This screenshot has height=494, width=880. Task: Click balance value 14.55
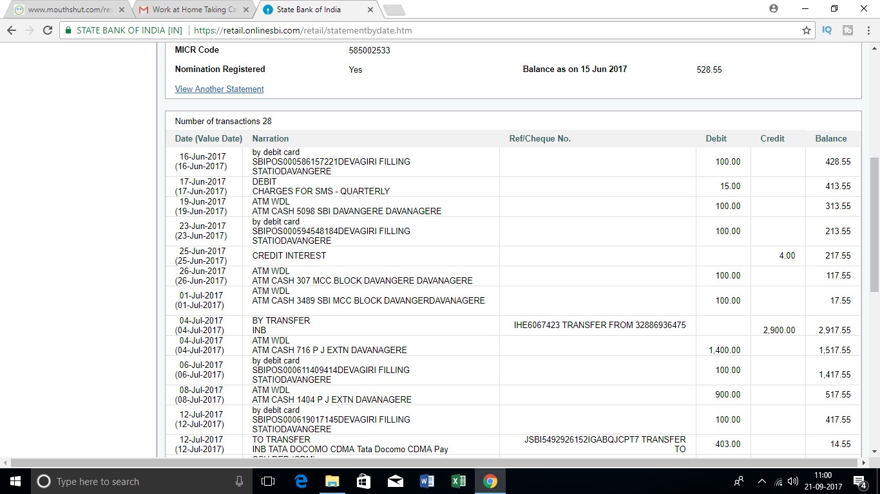841,444
